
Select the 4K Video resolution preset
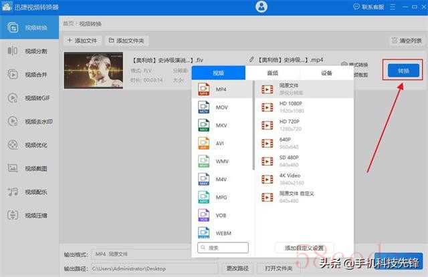(290, 179)
